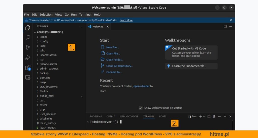Open the Help menu

[x=97, y=15]
